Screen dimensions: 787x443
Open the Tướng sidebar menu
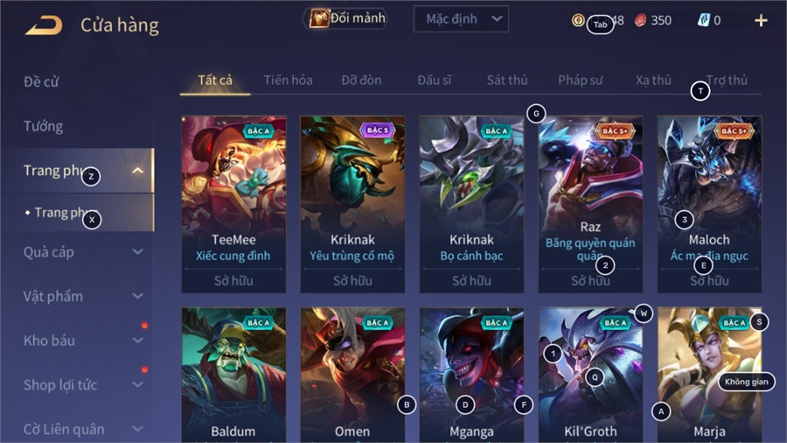43,126
